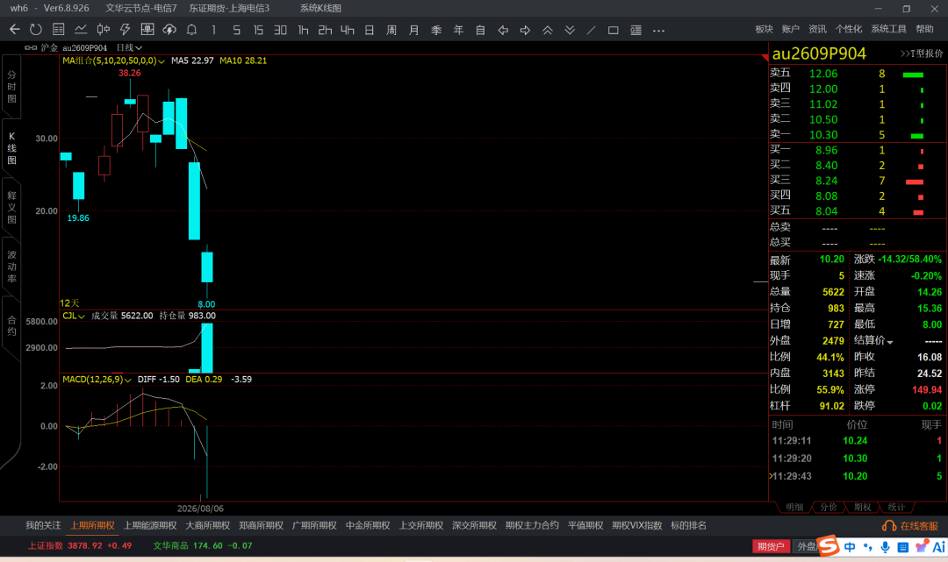Click the Sogou S input method logo
This screenshot has height=562, width=948.
[x=829, y=545]
